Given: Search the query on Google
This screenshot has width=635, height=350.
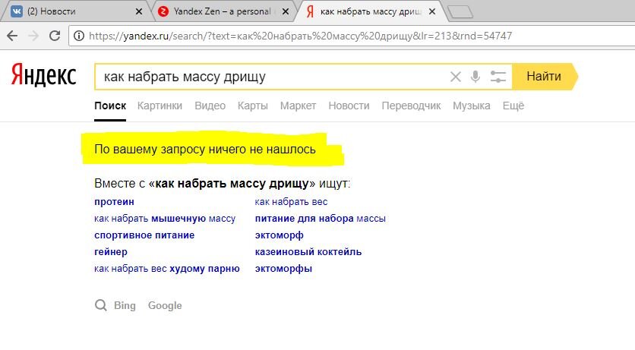Looking at the screenshot, I should (165, 305).
